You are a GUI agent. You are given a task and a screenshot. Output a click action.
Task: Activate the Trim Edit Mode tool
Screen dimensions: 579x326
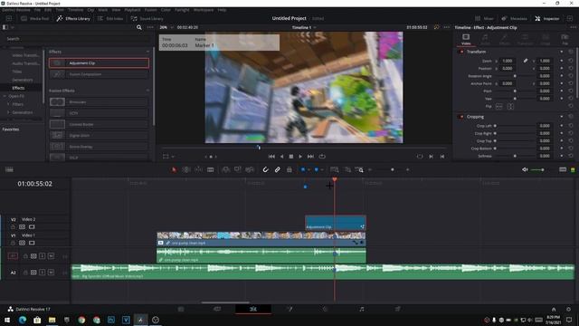coord(186,169)
